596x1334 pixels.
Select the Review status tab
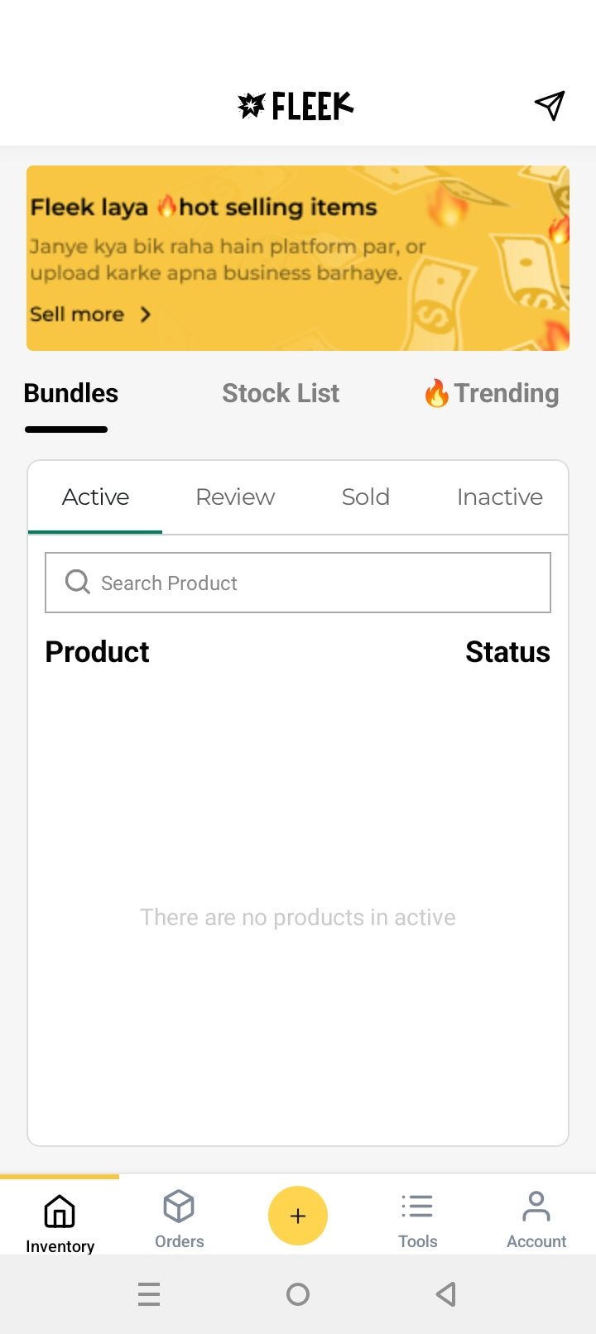coord(235,497)
